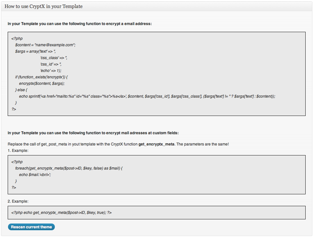Click the 'How to use CryptX in your Template' header
The image size is (313, 237).
(44, 6)
